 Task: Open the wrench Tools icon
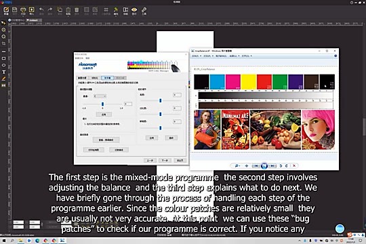[144, 10]
